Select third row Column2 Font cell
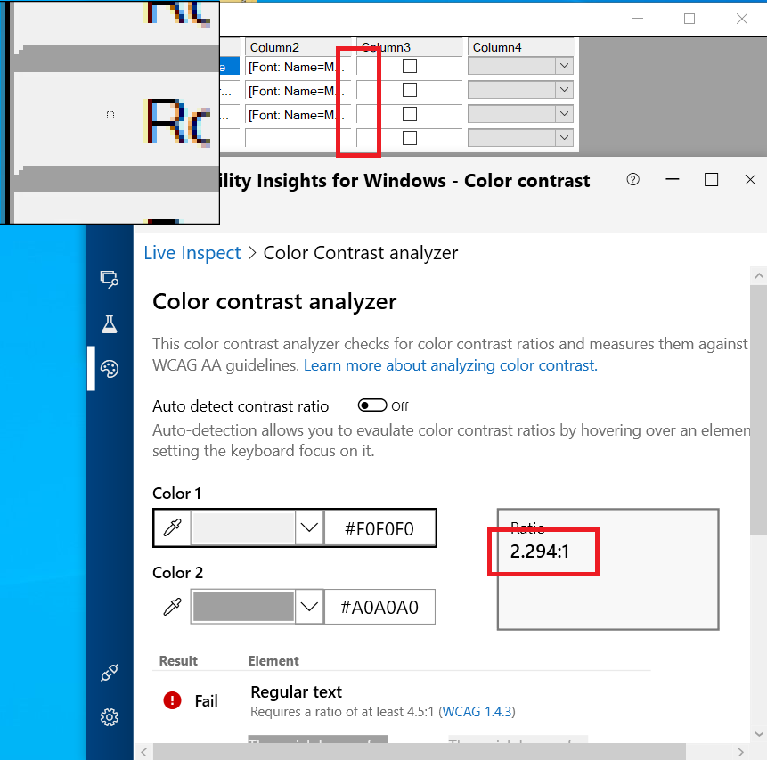The image size is (767, 760). click(x=298, y=115)
